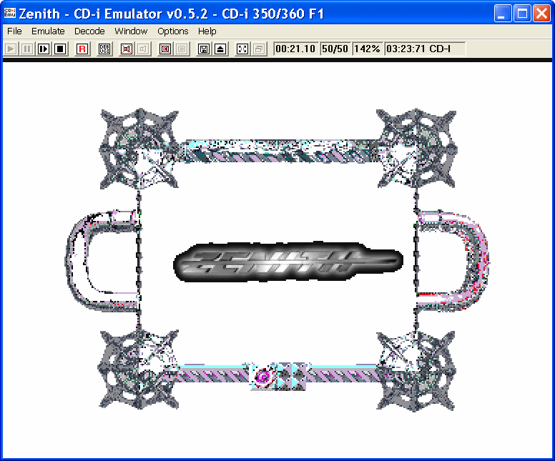Viewport: 555px width, 461px height.
Task: Close the emulator window
Action: coord(542,14)
